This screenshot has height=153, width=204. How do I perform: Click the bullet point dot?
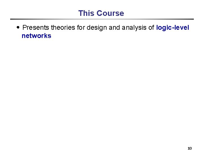(18, 27)
